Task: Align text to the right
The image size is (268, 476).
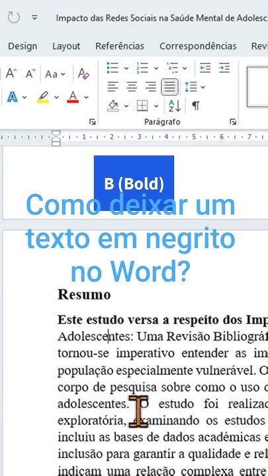Action: tap(150, 87)
